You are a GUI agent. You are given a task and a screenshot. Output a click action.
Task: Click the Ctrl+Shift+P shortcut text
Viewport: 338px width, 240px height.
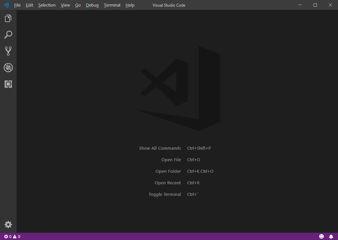(199, 148)
